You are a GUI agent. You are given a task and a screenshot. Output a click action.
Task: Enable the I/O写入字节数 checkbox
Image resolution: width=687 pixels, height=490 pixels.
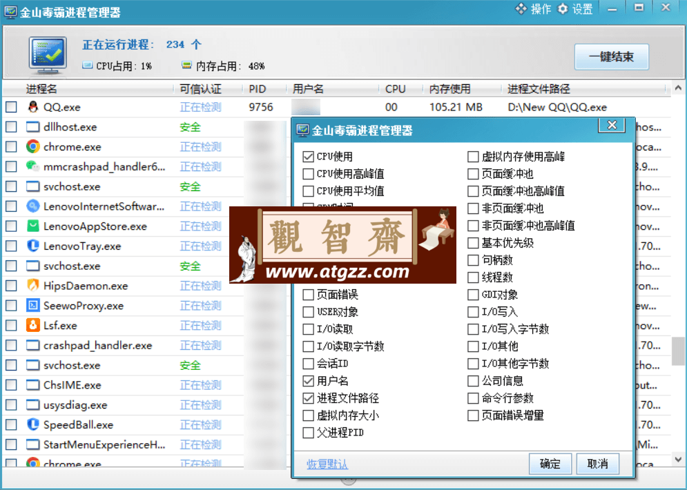click(x=473, y=329)
